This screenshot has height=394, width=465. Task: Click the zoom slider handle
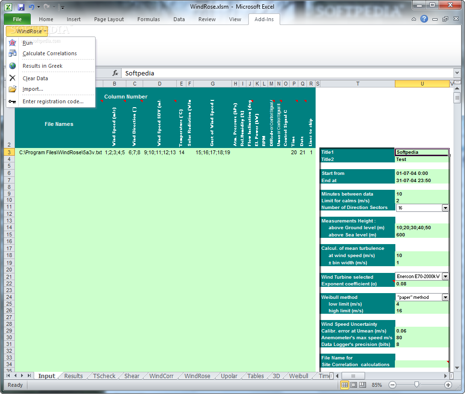click(x=417, y=385)
